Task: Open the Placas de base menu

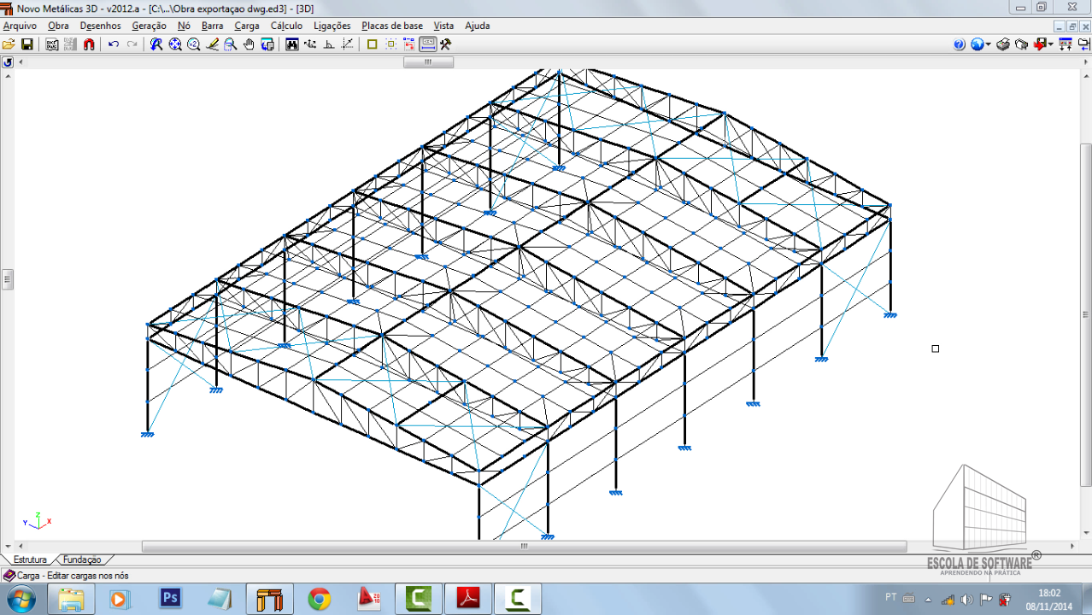Action: pos(391,26)
